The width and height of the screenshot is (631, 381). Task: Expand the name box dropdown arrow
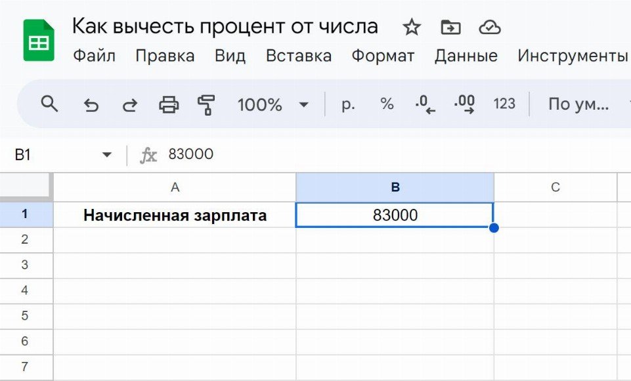coord(106,155)
